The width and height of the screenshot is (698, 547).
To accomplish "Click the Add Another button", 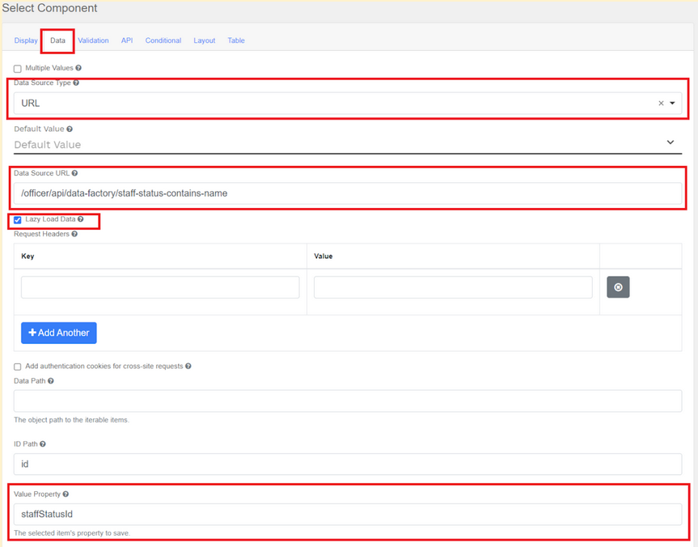I will (59, 333).
